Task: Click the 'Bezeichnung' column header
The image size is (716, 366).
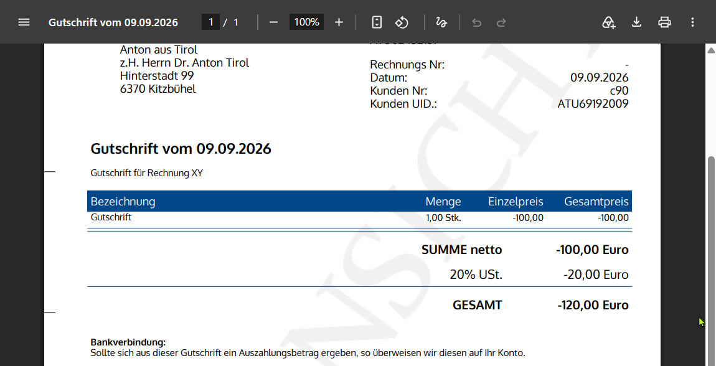Action: click(123, 201)
